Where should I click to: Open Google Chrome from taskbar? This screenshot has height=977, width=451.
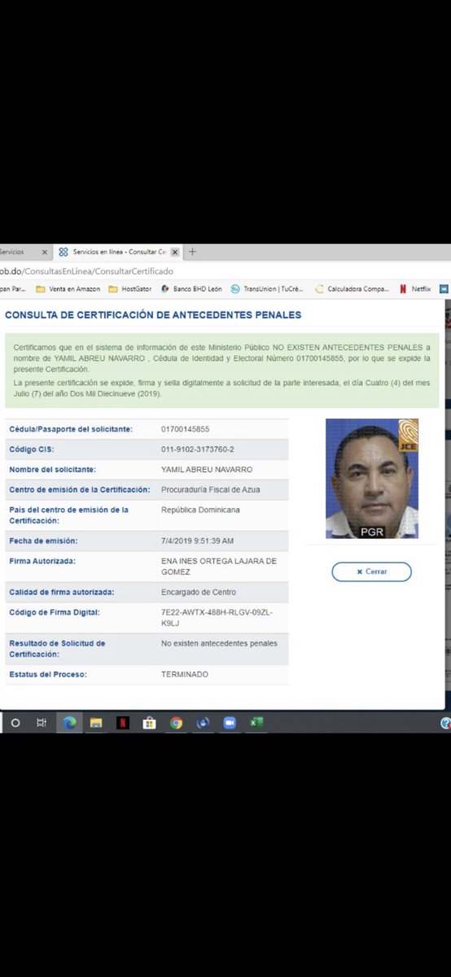pos(176,722)
